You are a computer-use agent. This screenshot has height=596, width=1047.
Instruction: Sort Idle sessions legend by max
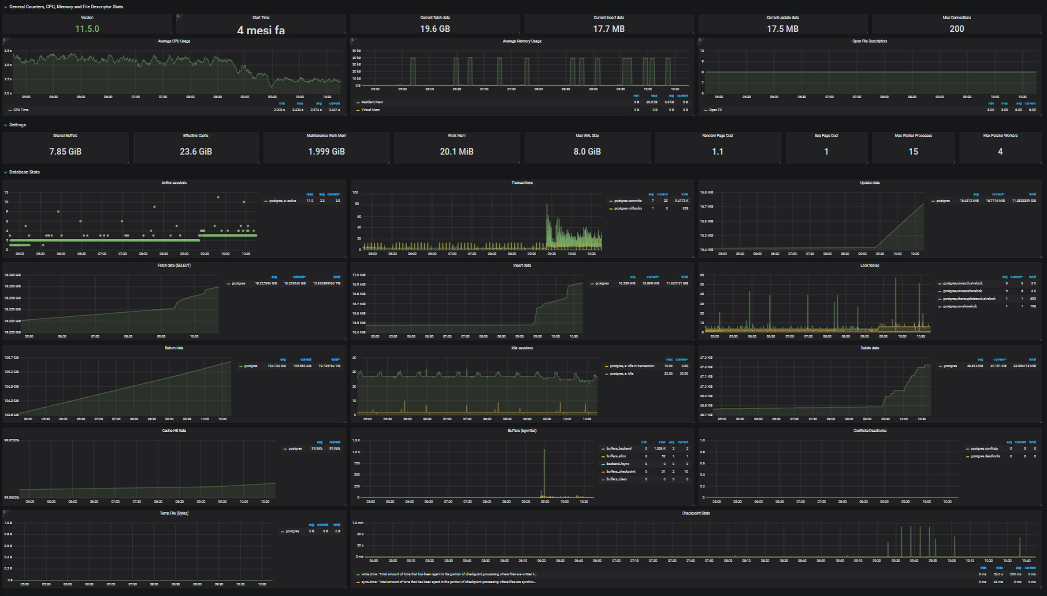click(x=669, y=359)
